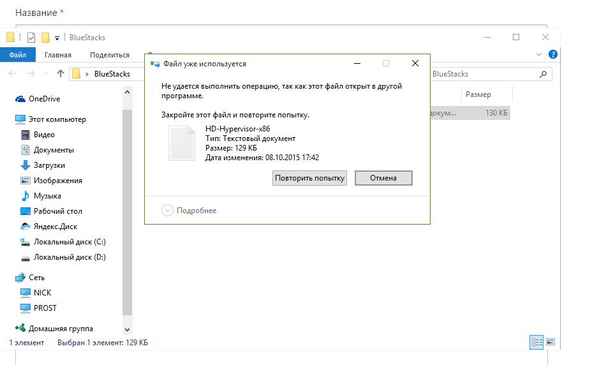Open the Музыка folder
This screenshot has height=365, width=592.
(47, 196)
